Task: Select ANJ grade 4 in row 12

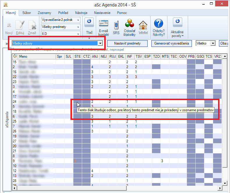Action: point(92,171)
